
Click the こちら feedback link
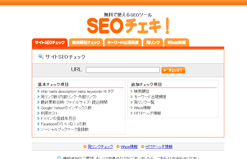tap(162, 158)
